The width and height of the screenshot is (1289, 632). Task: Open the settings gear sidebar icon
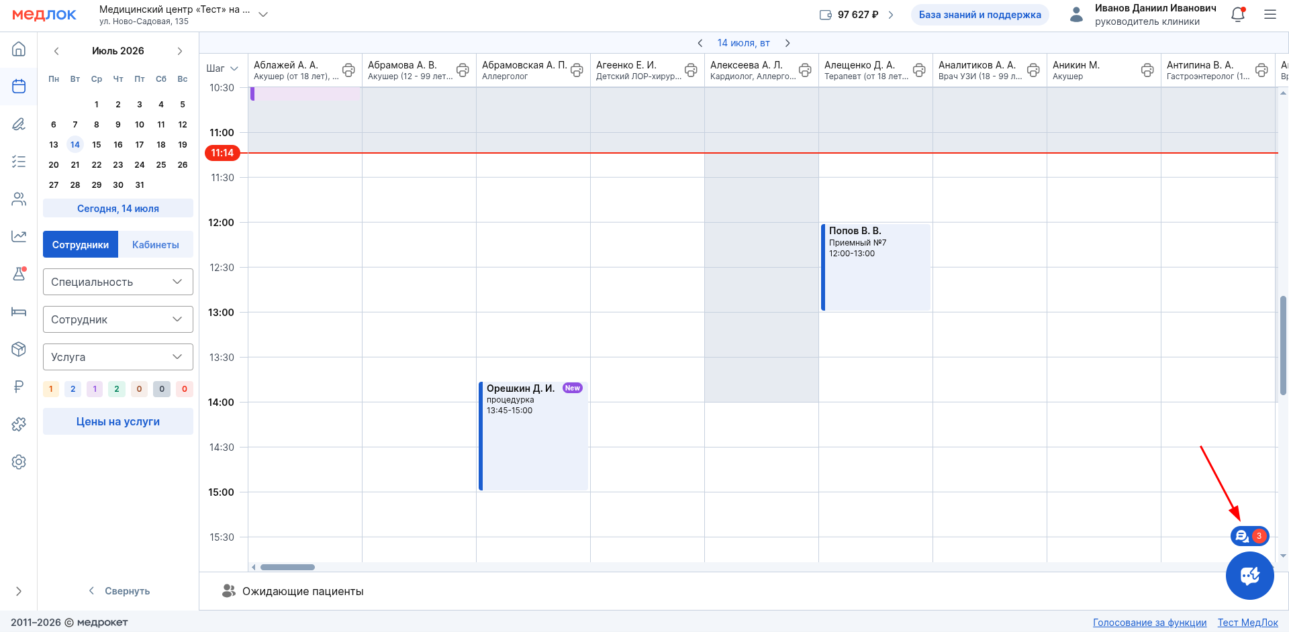coord(19,462)
